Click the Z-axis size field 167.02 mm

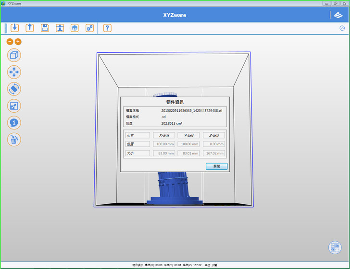tap(214, 153)
